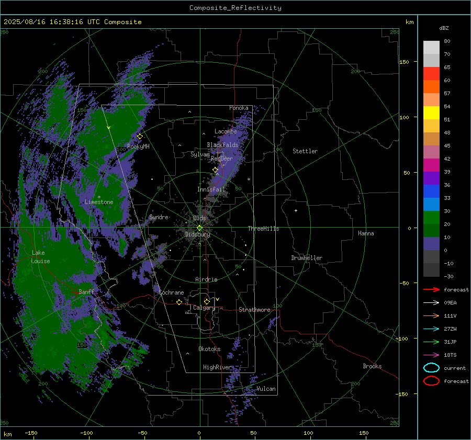Click the Brooks city label
Image resolution: width=471 pixels, height=440 pixels.
click(x=372, y=366)
